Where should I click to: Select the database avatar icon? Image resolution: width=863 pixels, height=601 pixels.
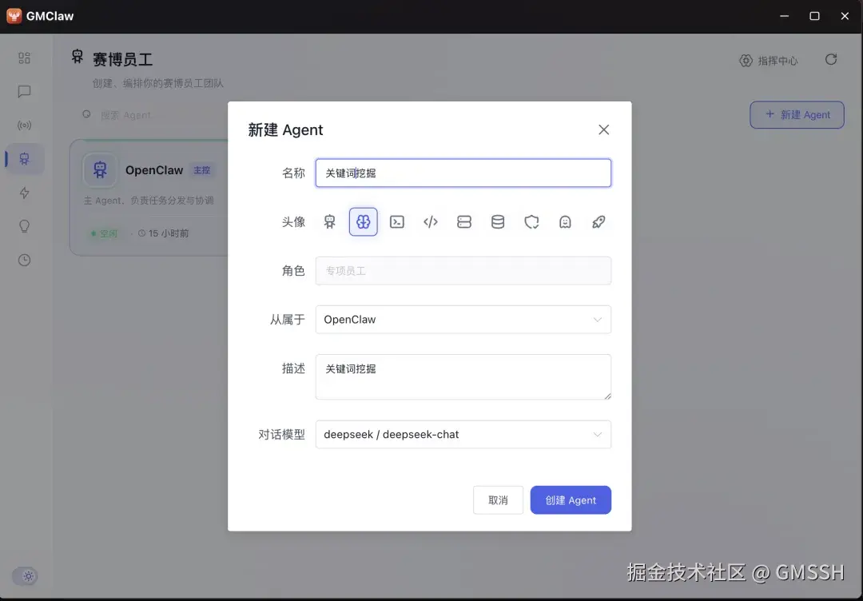click(x=498, y=221)
